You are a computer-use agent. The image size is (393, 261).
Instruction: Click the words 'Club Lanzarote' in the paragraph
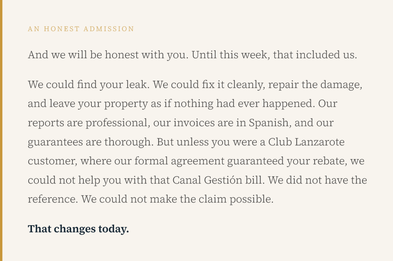click(x=306, y=142)
